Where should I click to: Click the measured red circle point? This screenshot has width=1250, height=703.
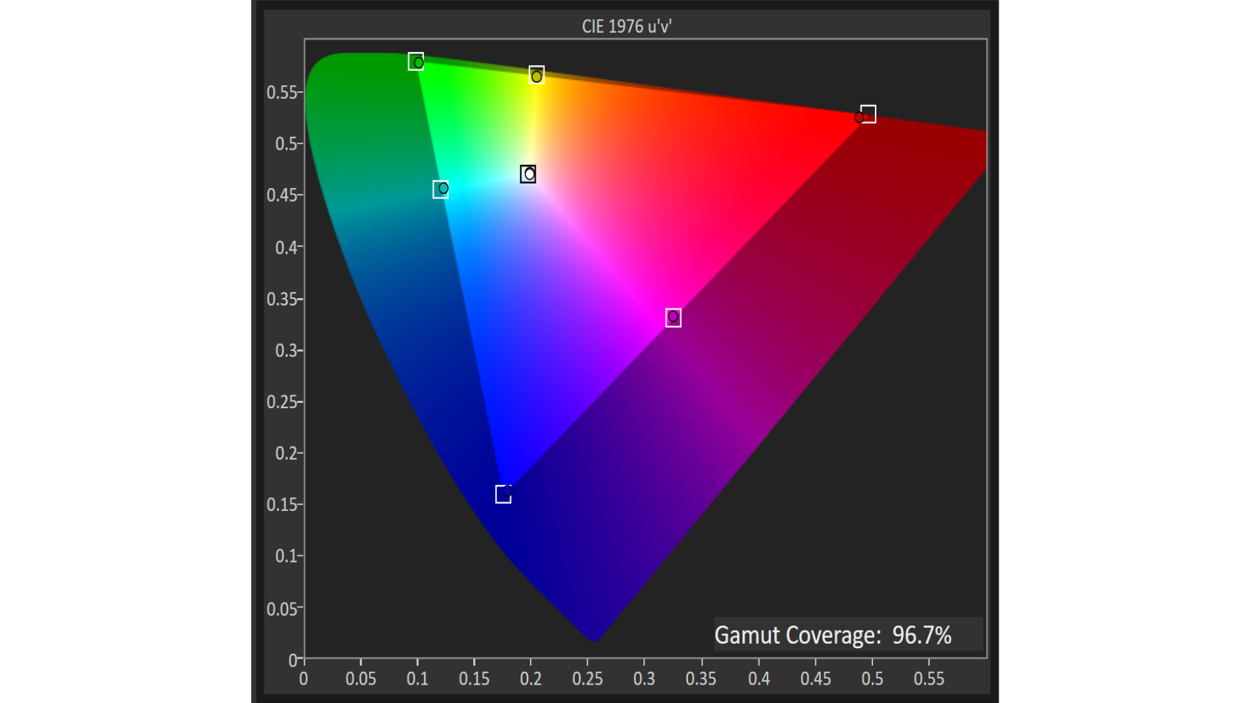click(x=859, y=118)
